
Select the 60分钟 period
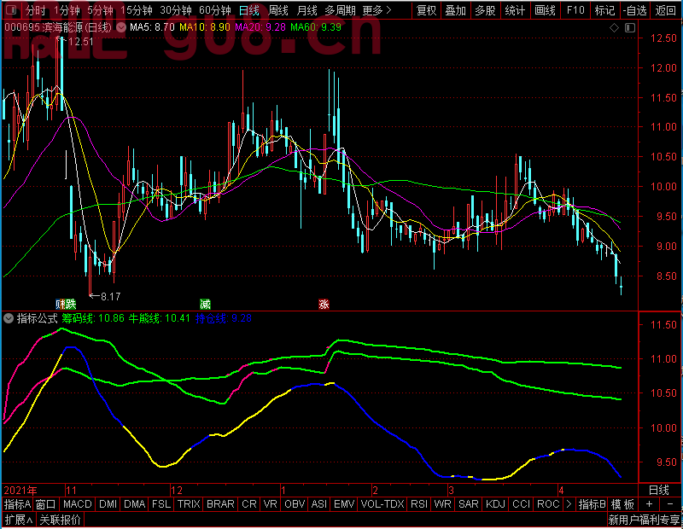tap(215, 10)
